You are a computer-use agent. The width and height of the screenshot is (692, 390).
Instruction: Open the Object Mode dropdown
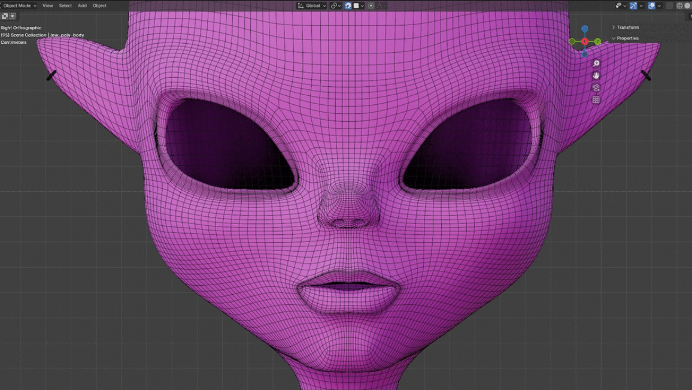[x=20, y=5]
